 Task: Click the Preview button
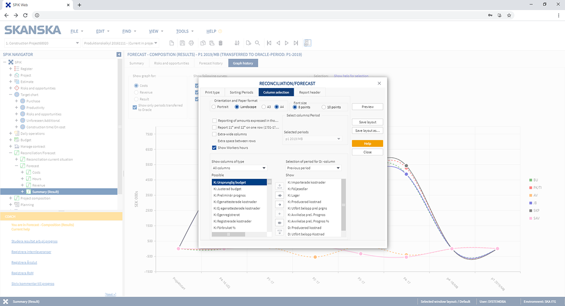[x=367, y=107]
